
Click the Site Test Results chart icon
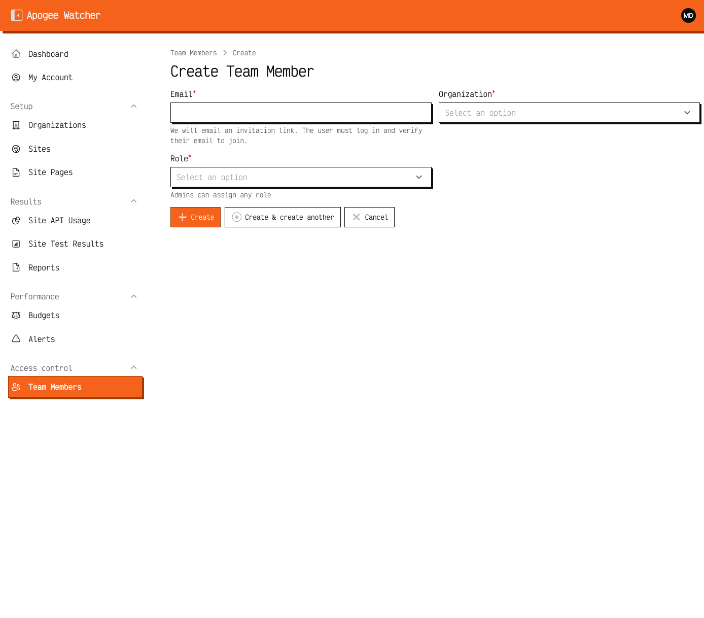click(16, 244)
